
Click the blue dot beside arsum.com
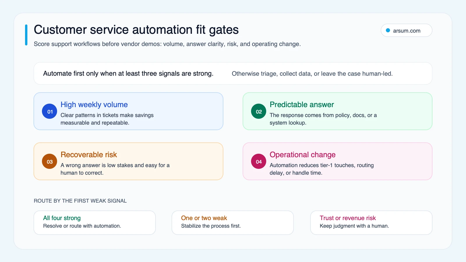tap(388, 30)
